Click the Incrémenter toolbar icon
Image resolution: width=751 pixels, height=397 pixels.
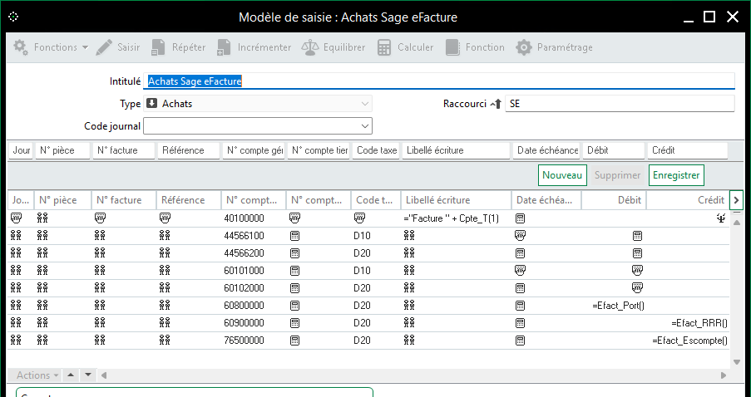(224, 47)
